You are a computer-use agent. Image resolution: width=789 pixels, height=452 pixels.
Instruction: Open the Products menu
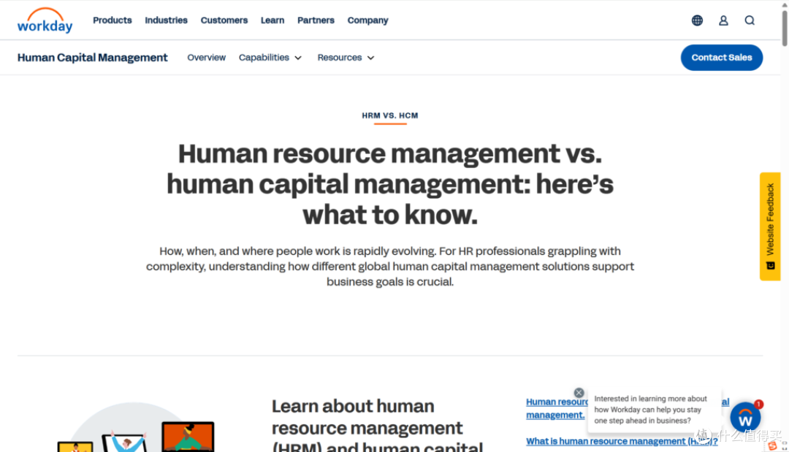[x=113, y=20]
